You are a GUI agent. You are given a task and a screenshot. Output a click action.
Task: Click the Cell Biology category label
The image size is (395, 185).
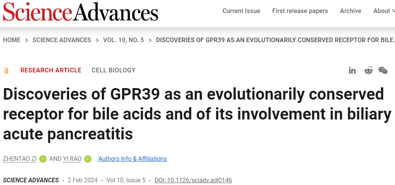click(x=114, y=70)
